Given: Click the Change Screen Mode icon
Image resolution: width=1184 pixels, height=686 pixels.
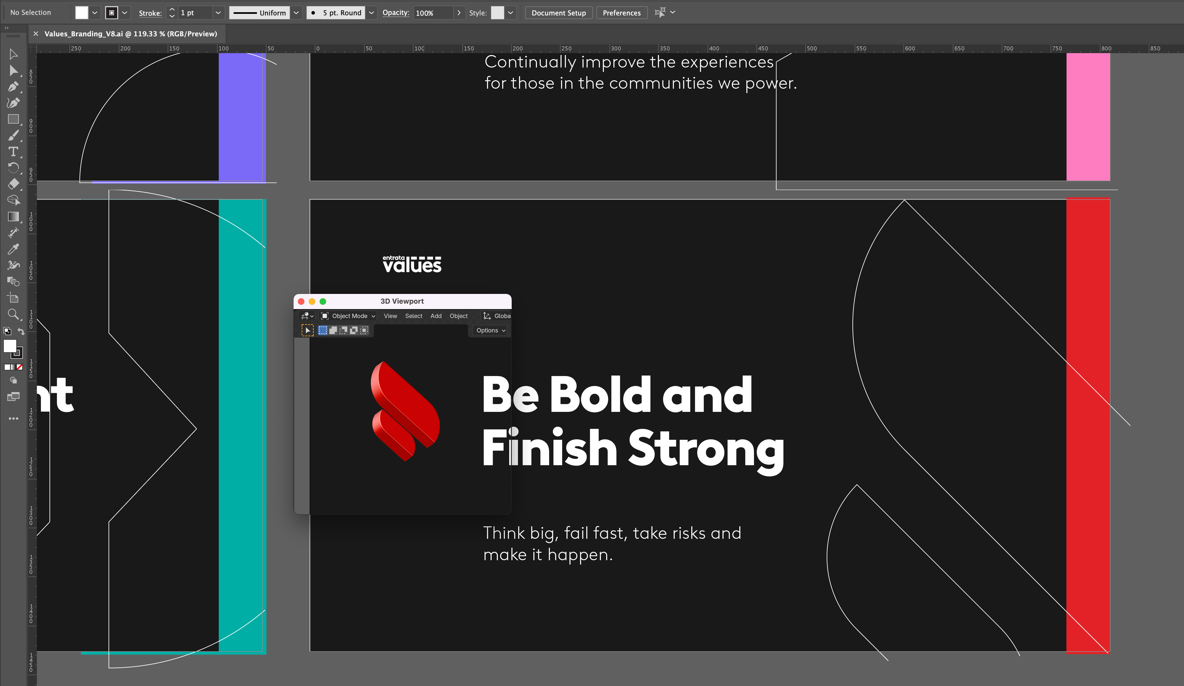Looking at the screenshot, I should point(13,397).
